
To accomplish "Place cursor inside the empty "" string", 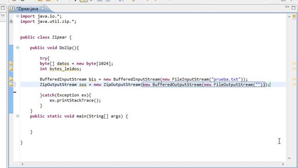I will pos(257,84).
